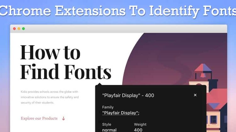Close the Playfair Display font popup

195,95
